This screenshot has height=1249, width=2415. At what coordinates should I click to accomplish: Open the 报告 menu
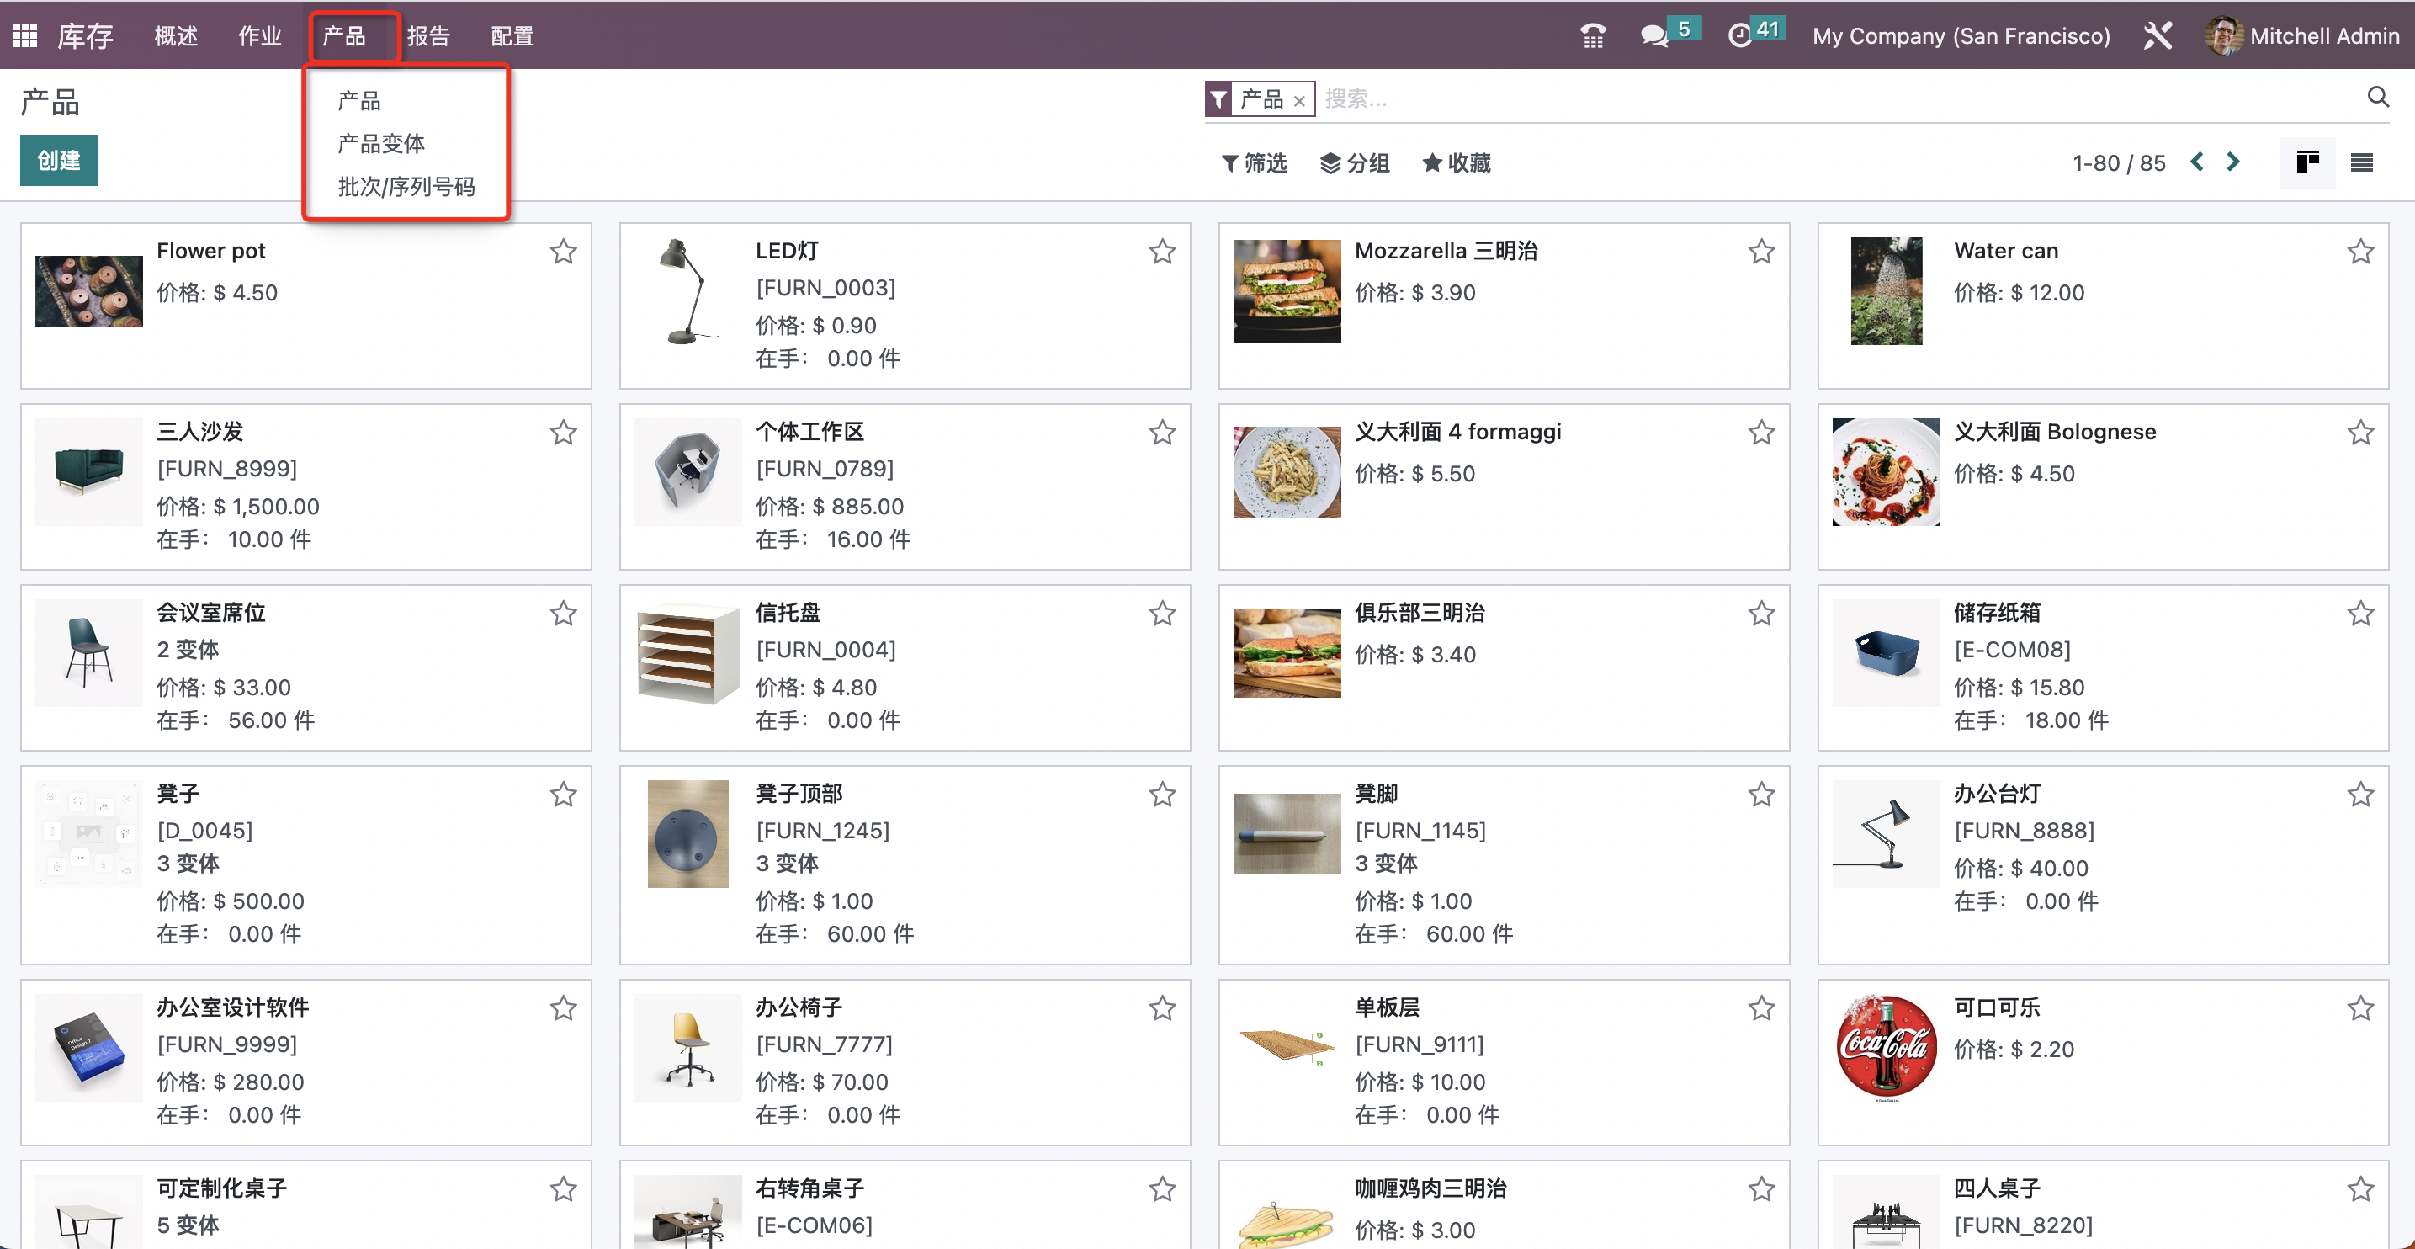(428, 35)
